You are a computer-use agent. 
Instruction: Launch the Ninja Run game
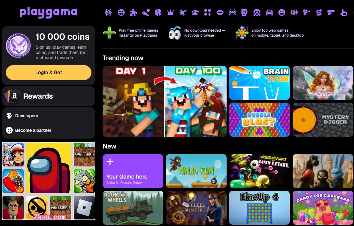[x=196, y=171]
